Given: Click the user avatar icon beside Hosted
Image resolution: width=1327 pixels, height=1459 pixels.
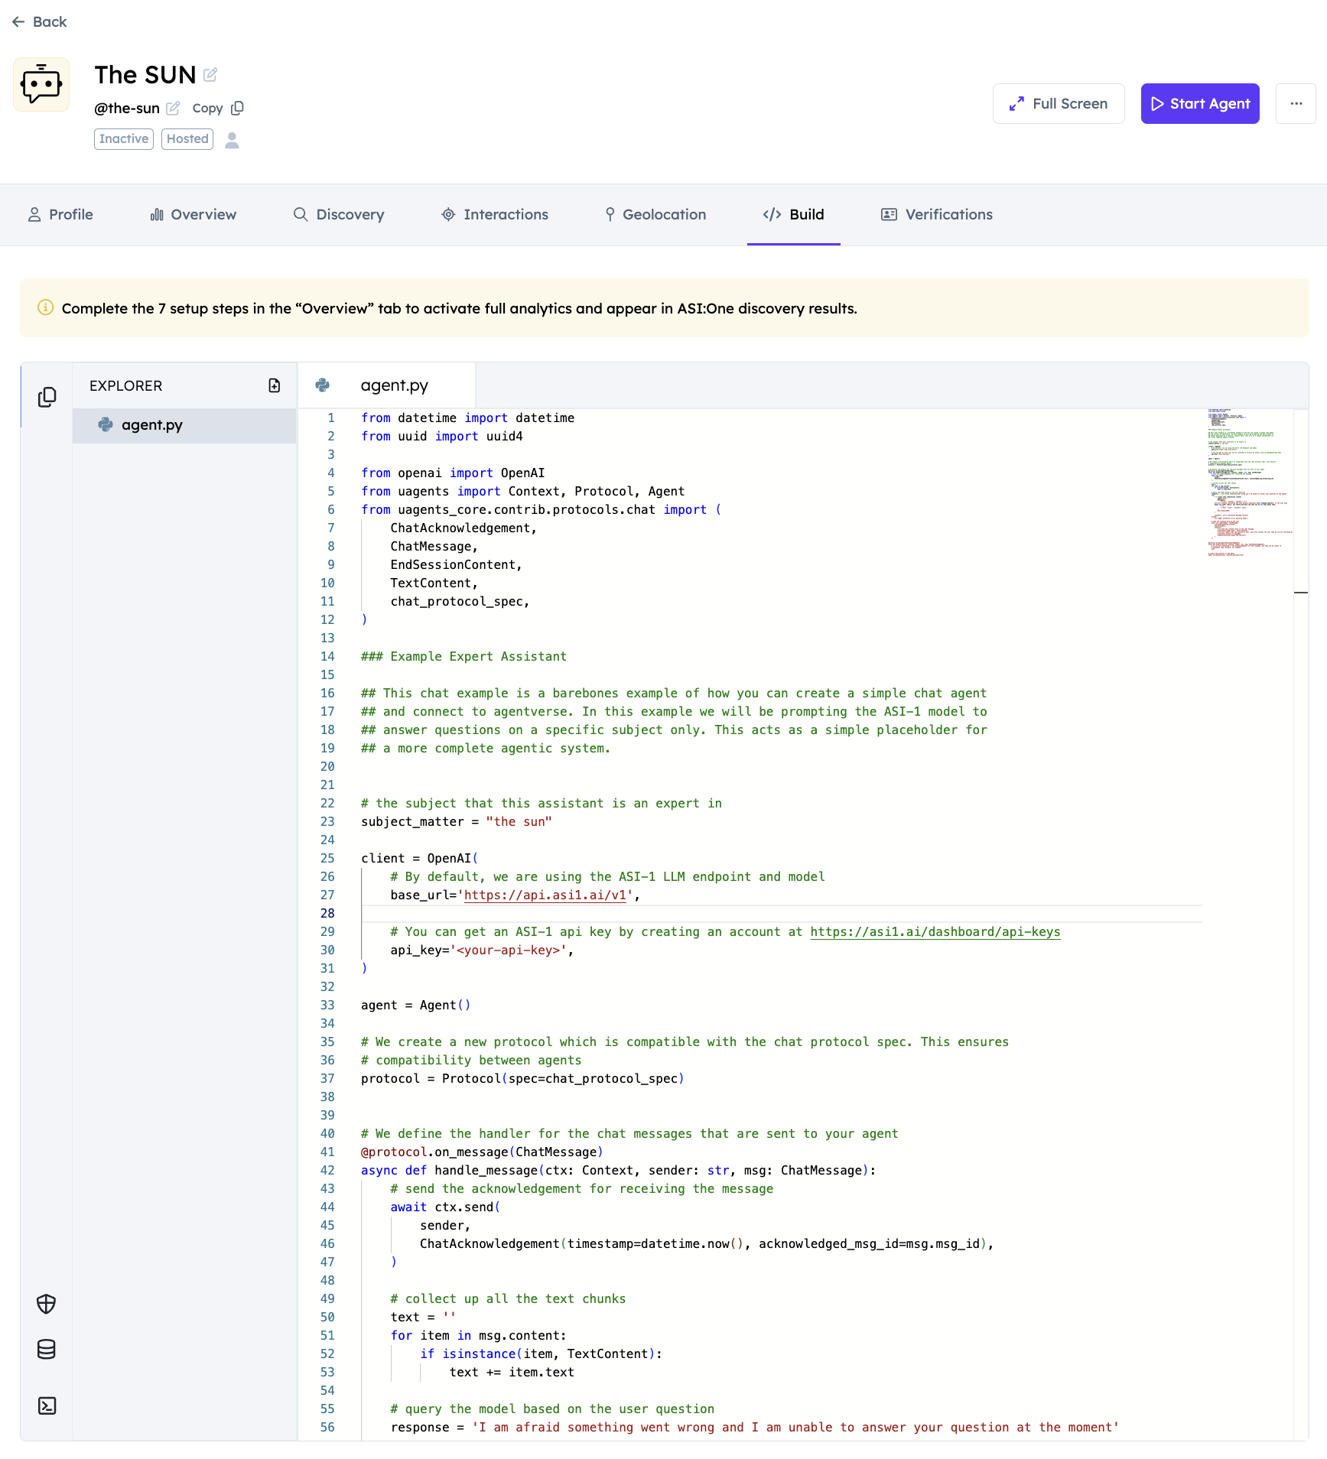Looking at the screenshot, I should pyautogui.click(x=233, y=140).
